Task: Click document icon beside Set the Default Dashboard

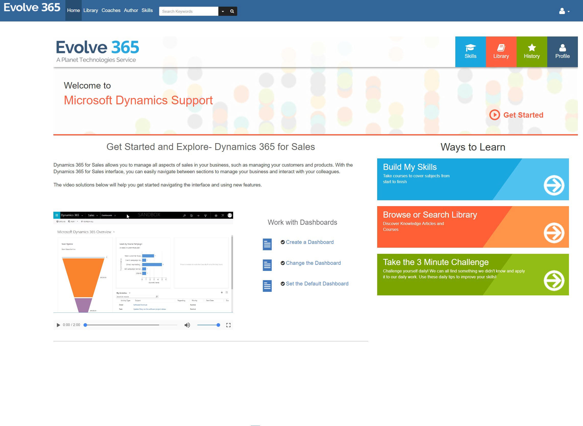Action: click(267, 286)
